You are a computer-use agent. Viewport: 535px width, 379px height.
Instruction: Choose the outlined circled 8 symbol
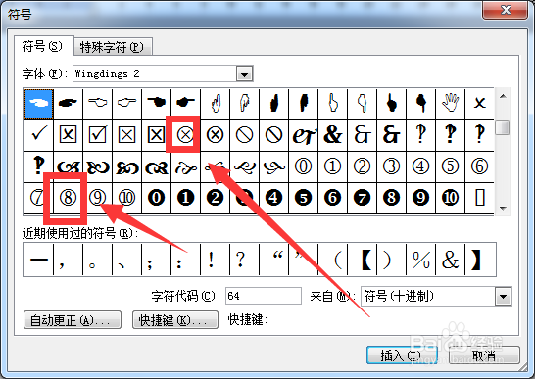[68, 198]
